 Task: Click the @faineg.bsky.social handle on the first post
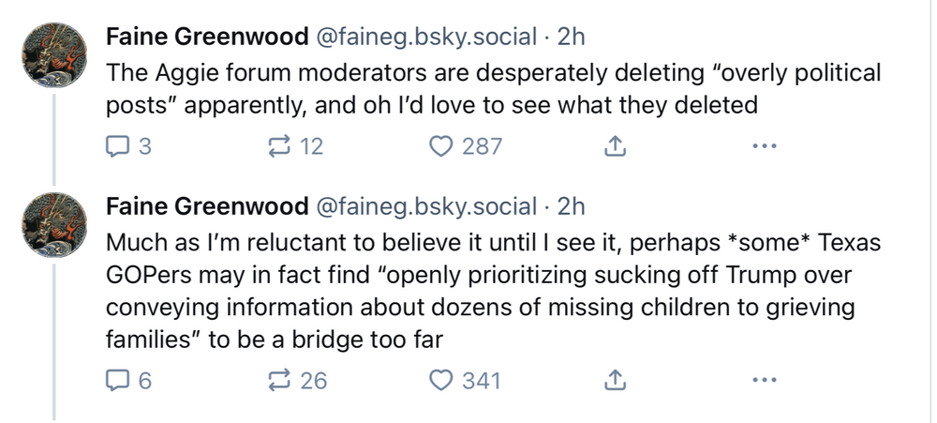[x=427, y=38]
